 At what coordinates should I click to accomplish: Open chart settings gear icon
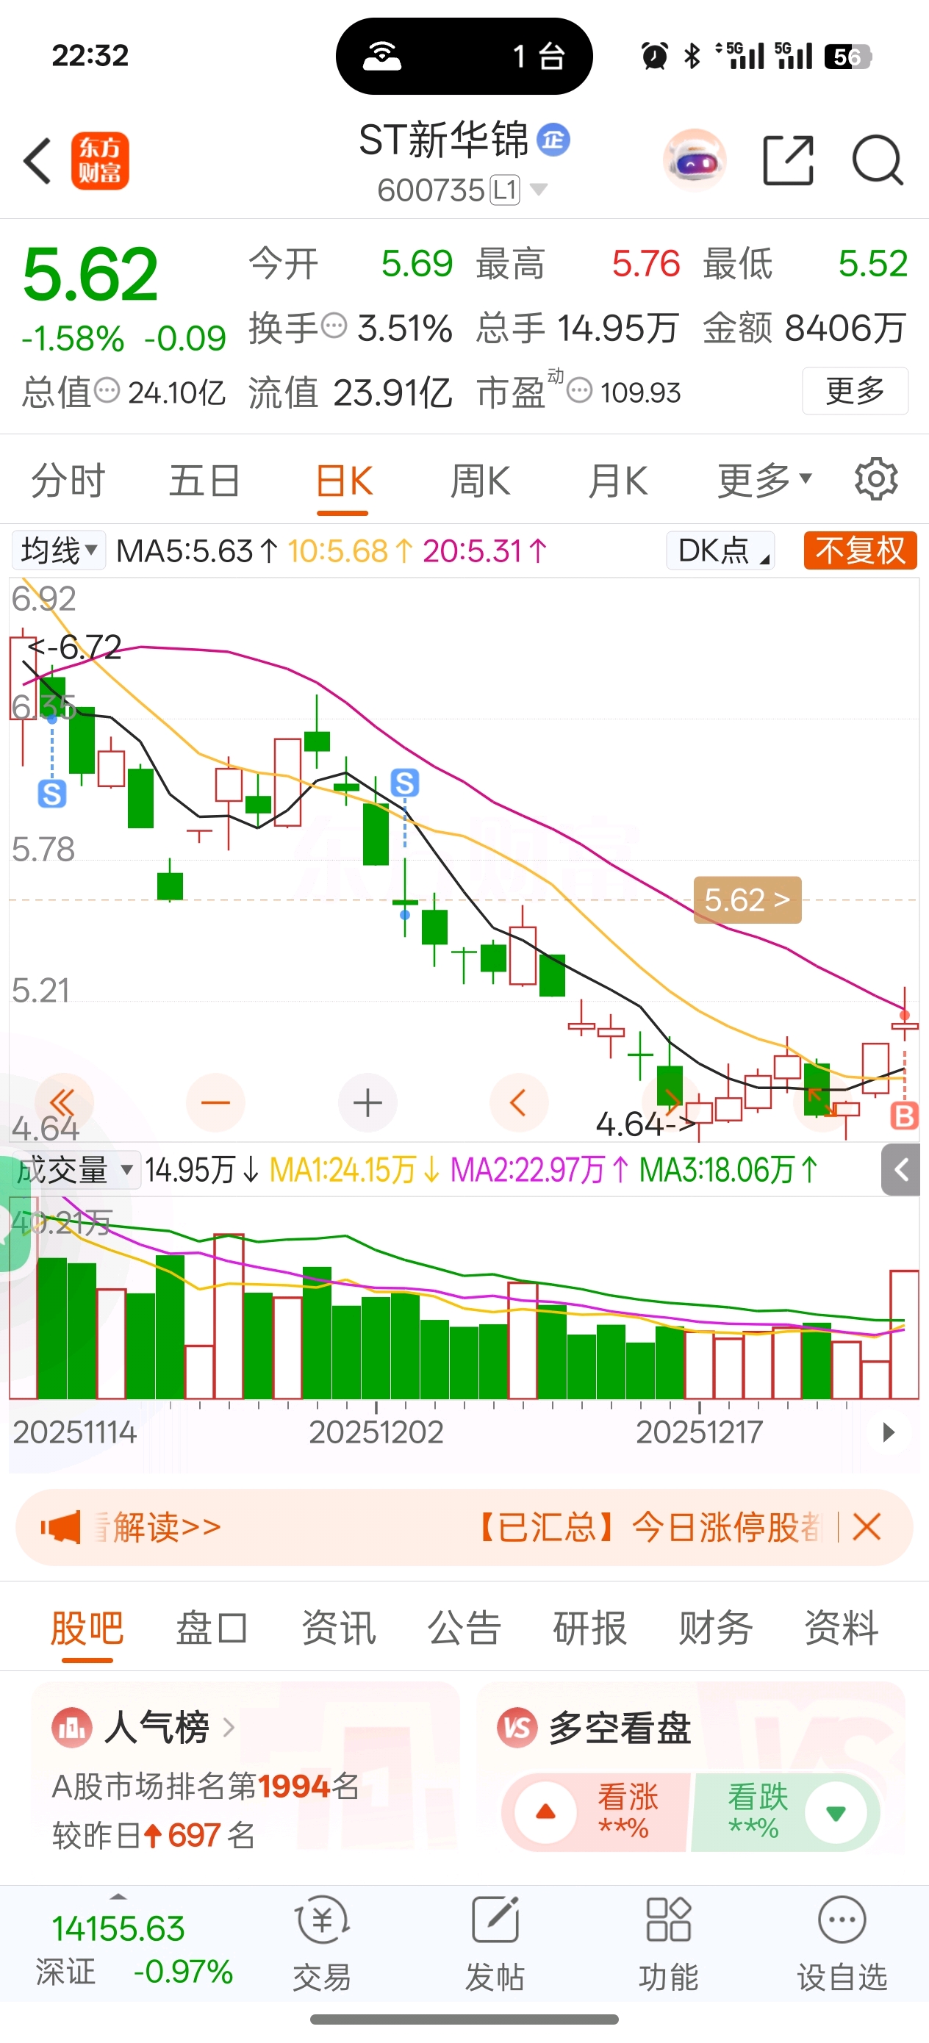pyautogui.click(x=876, y=478)
